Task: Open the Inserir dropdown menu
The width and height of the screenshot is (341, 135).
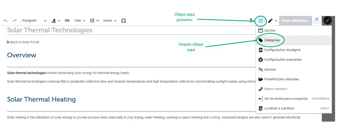Action: click(x=110, y=21)
